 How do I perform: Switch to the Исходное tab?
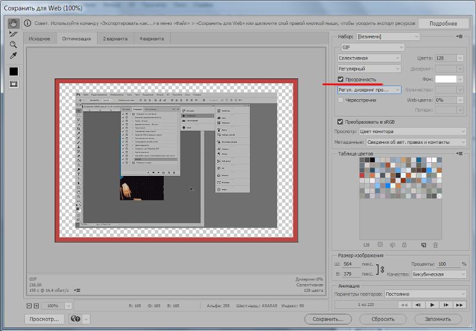coord(40,39)
